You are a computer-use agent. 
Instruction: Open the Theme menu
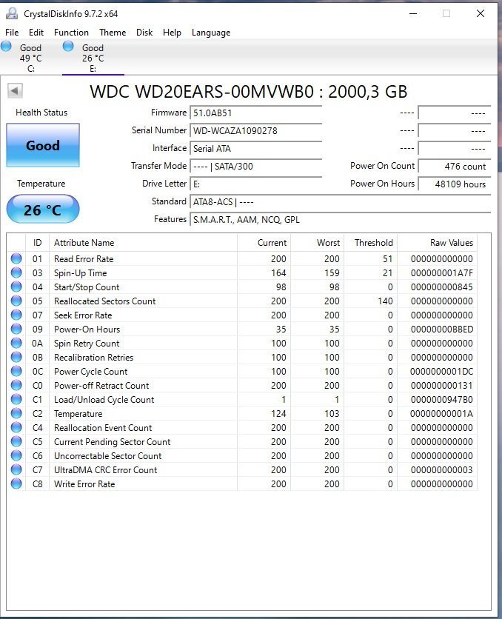pos(113,33)
